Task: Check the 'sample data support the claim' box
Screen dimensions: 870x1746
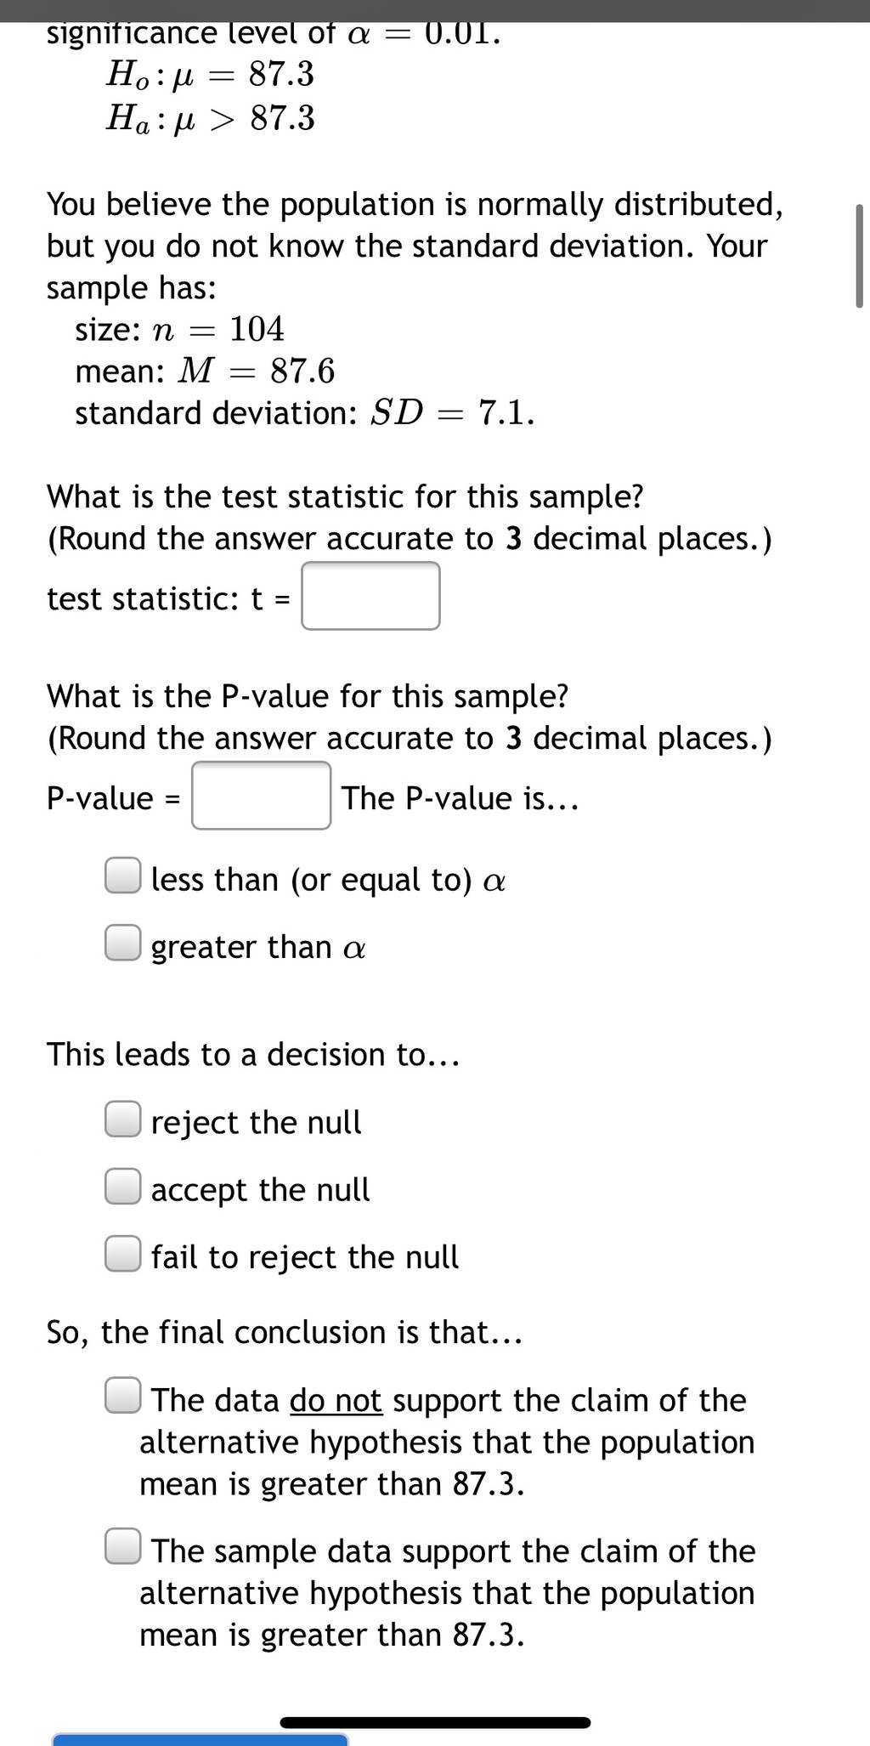Action: (123, 1546)
